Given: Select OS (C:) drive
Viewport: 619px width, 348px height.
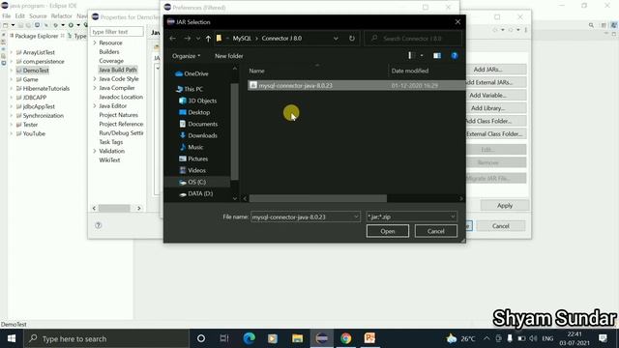Looking at the screenshot, I should [x=192, y=182].
